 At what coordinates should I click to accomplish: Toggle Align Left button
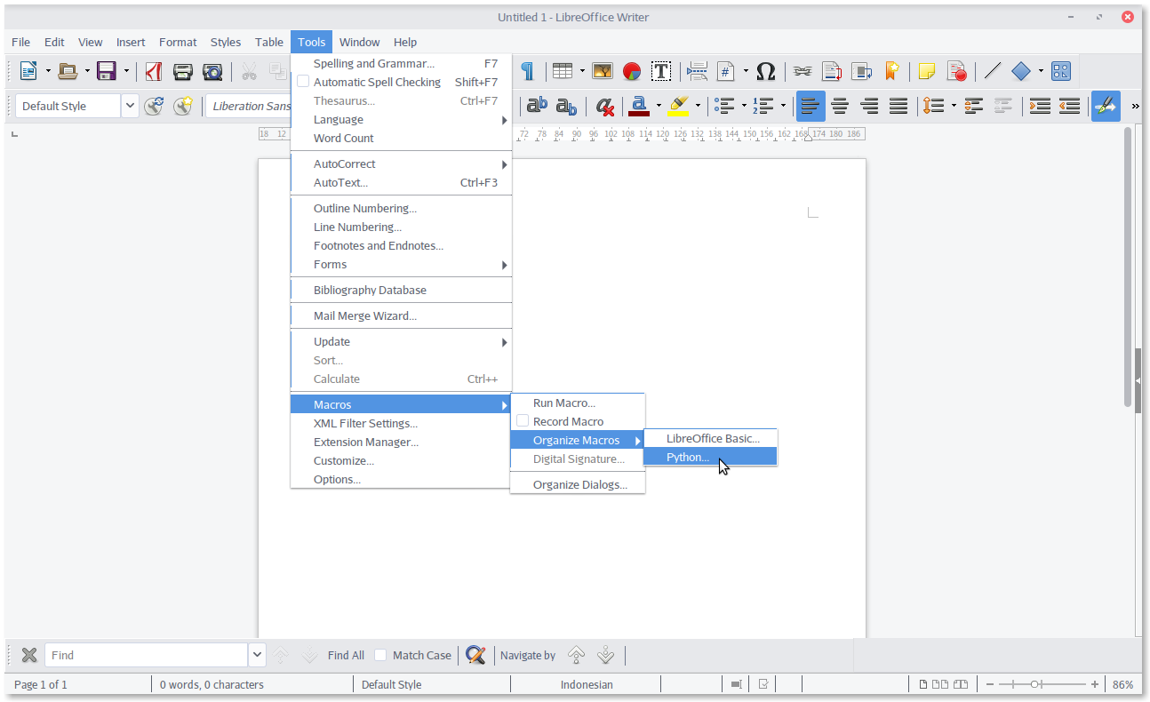coord(811,106)
